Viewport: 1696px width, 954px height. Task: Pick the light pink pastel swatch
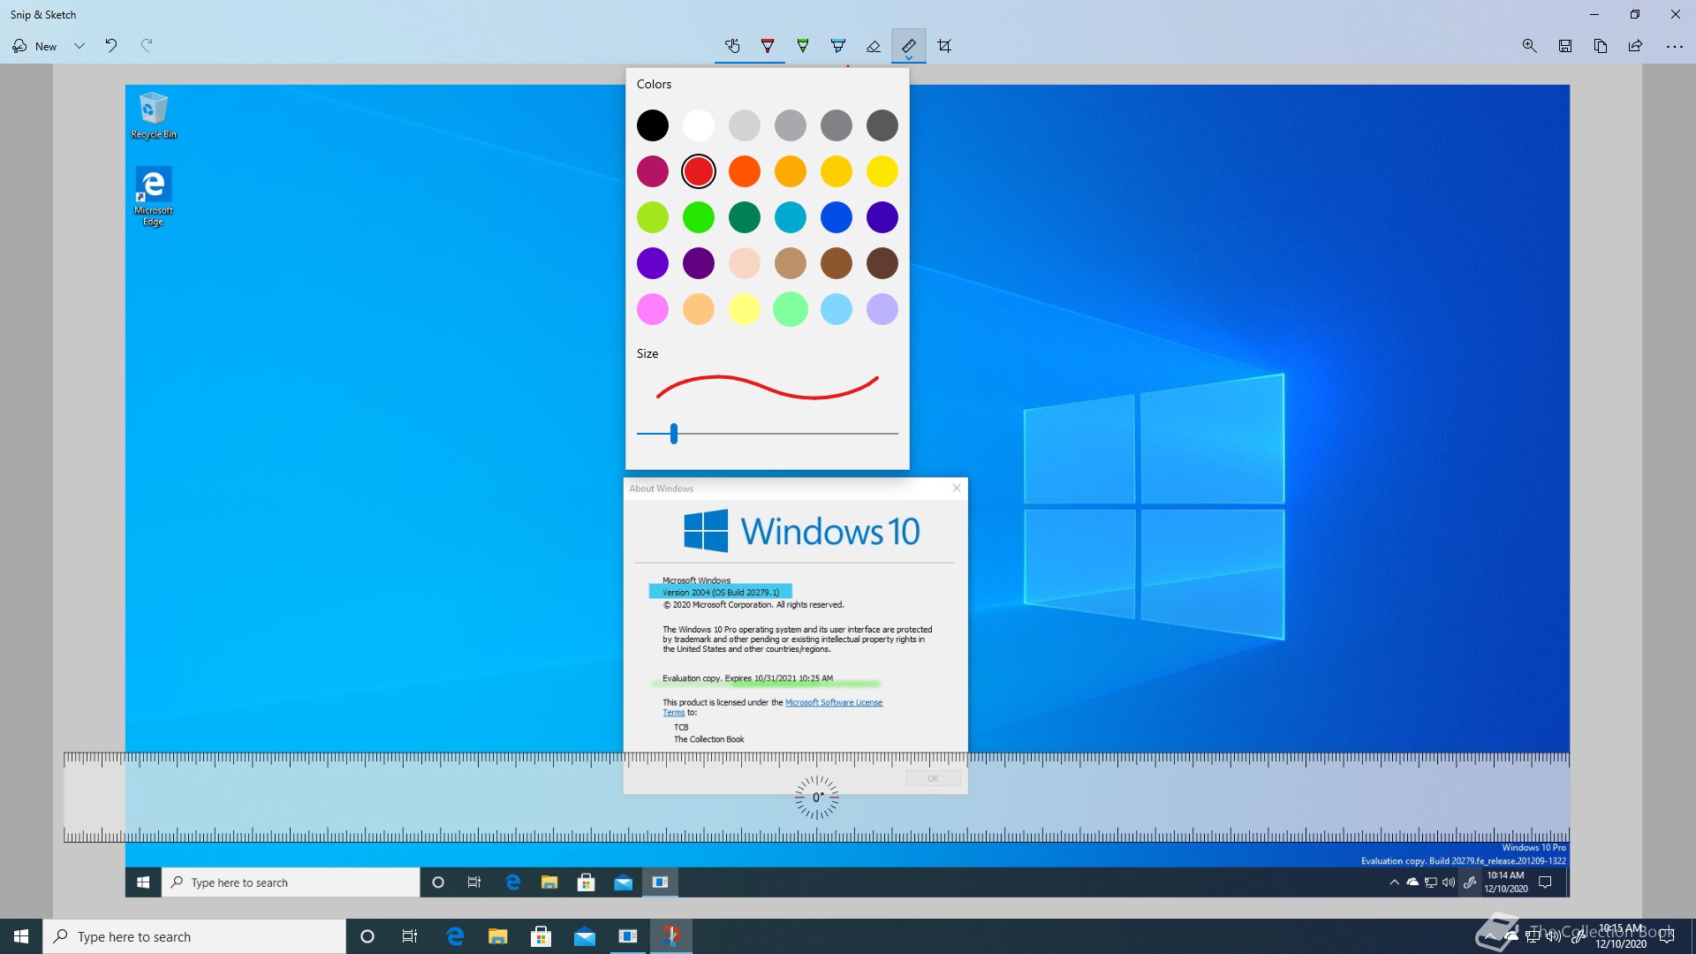pyautogui.click(x=653, y=309)
